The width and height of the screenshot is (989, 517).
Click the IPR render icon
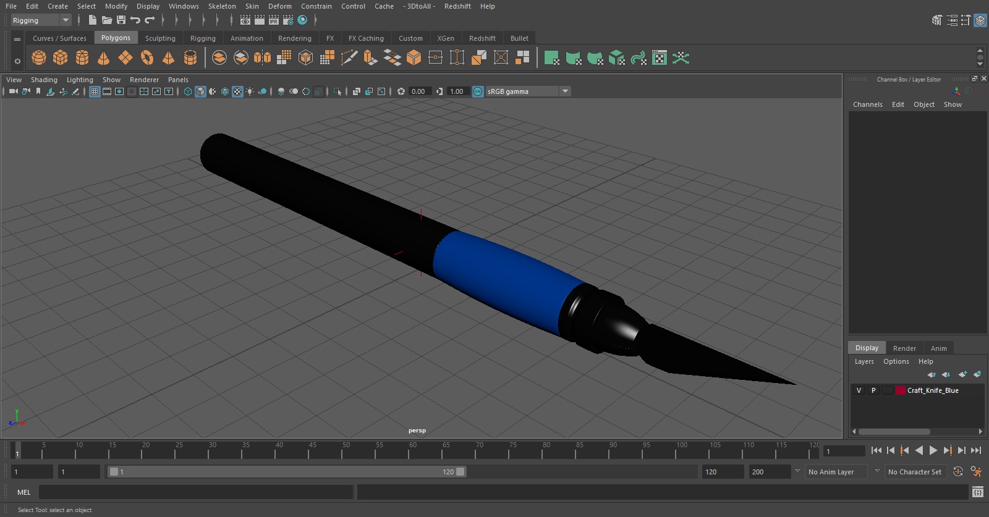pos(274,20)
